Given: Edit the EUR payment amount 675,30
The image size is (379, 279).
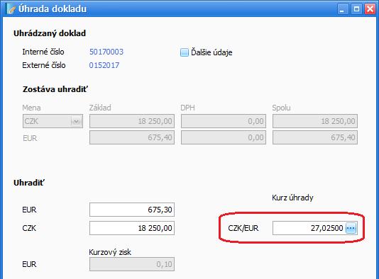Looking at the screenshot, I should click(132, 210).
